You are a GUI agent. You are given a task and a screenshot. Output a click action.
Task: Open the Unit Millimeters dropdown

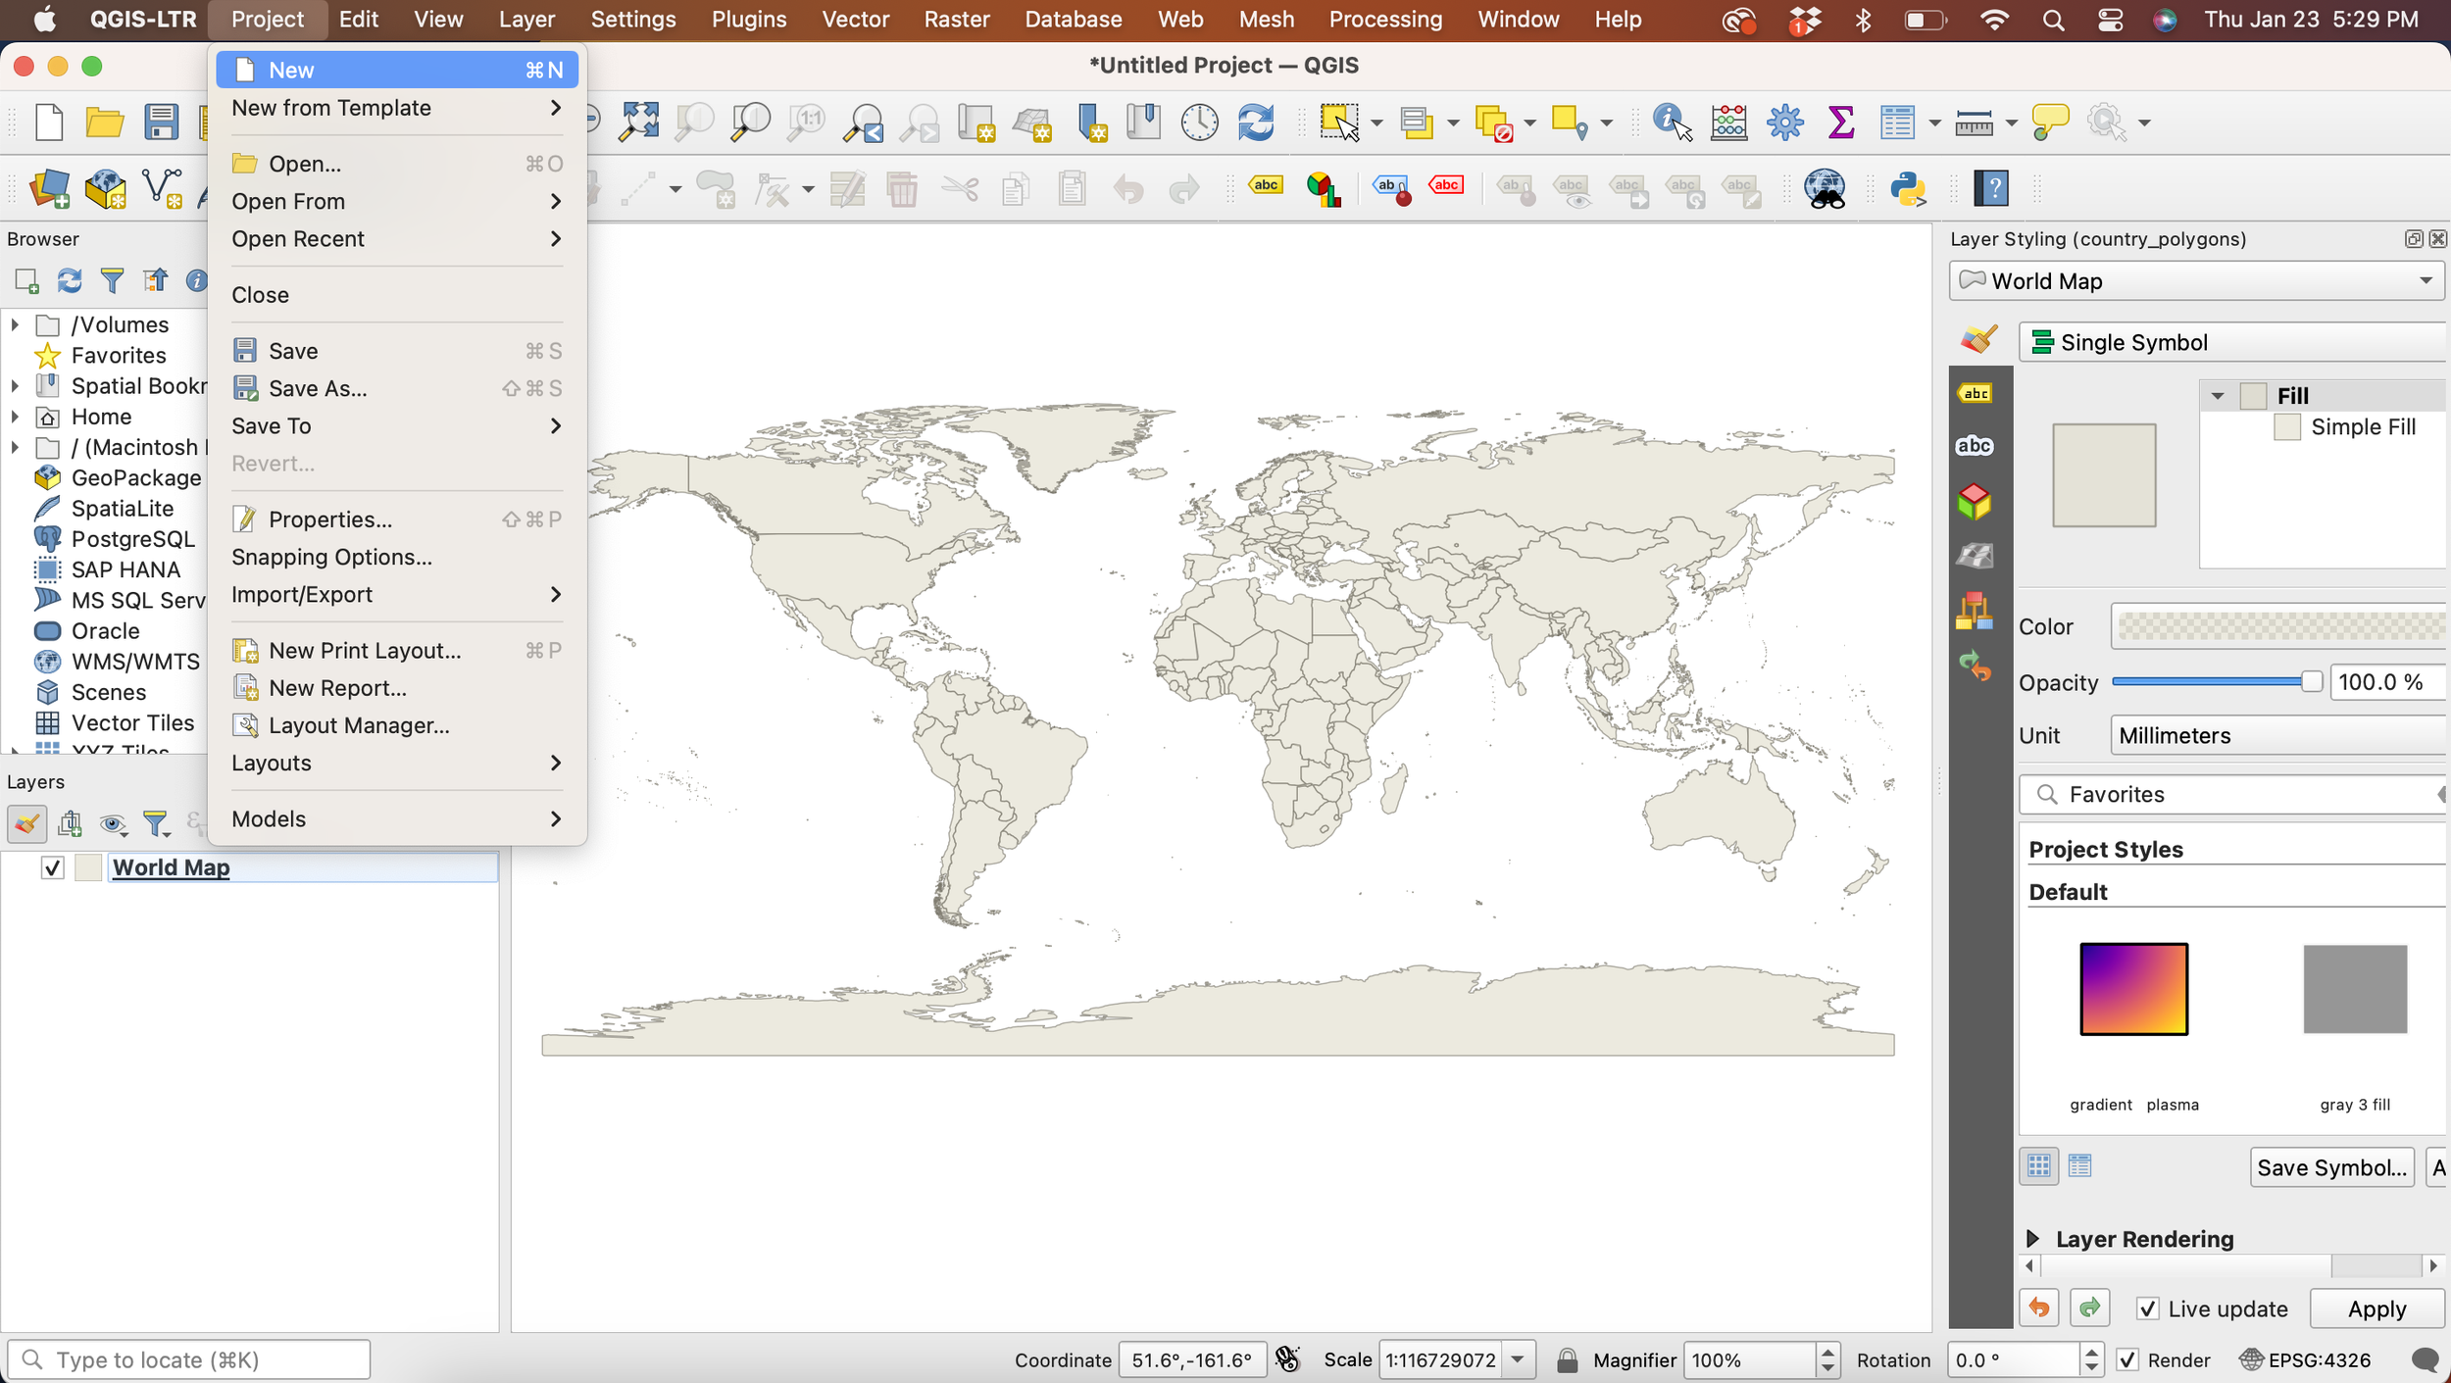click(2276, 735)
